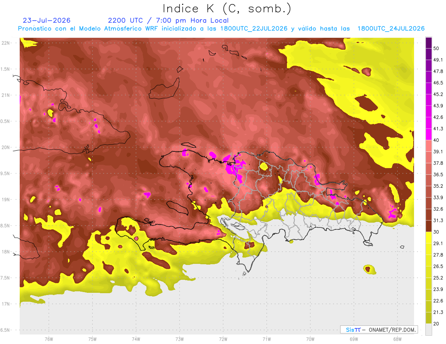Click legend value "23.9"
The height and width of the screenshot is (344, 446).
pyautogui.click(x=438, y=289)
